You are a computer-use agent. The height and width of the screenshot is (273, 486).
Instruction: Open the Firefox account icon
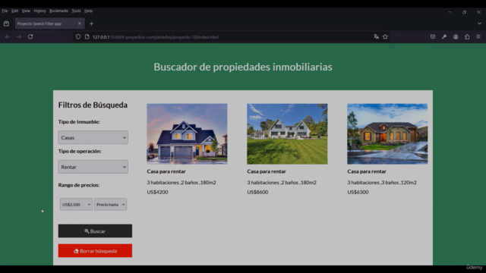456,37
